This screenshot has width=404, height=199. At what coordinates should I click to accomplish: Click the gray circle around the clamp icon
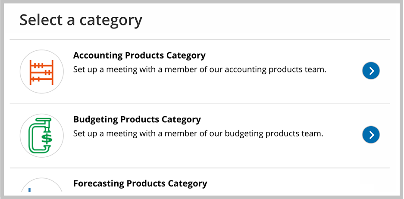click(x=41, y=135)
